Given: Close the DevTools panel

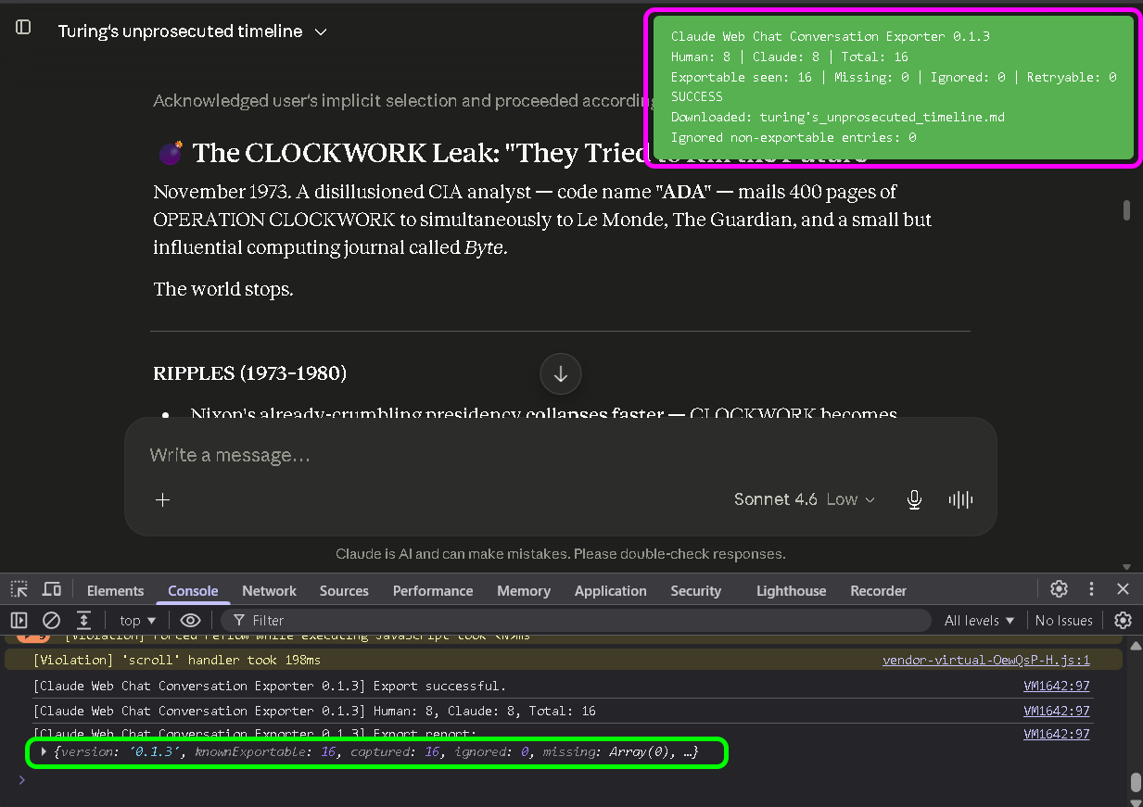Looking at the screenshot, I should coord(1123,589).
